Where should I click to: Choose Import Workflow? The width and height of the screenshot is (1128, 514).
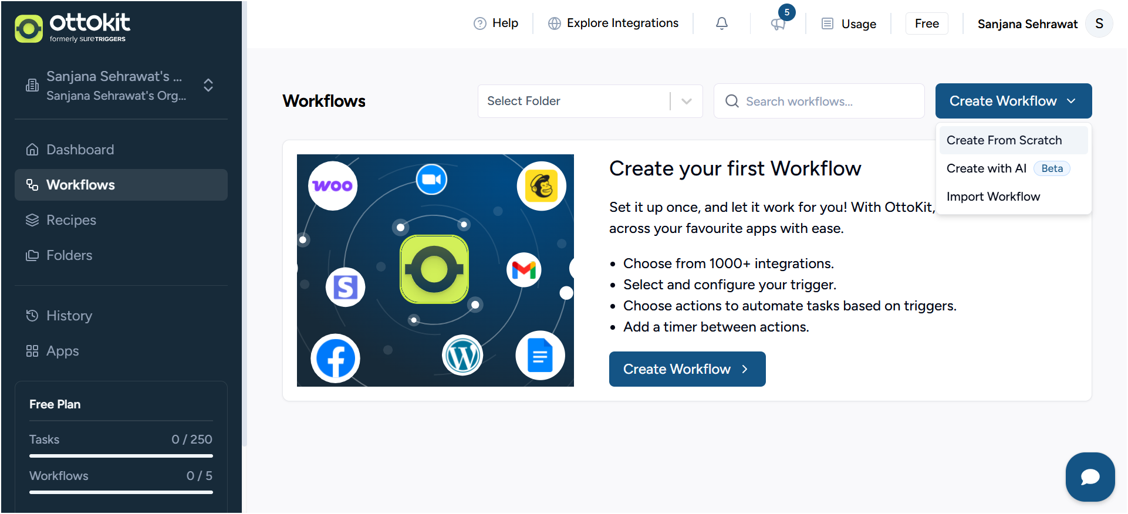(1014, 197)
